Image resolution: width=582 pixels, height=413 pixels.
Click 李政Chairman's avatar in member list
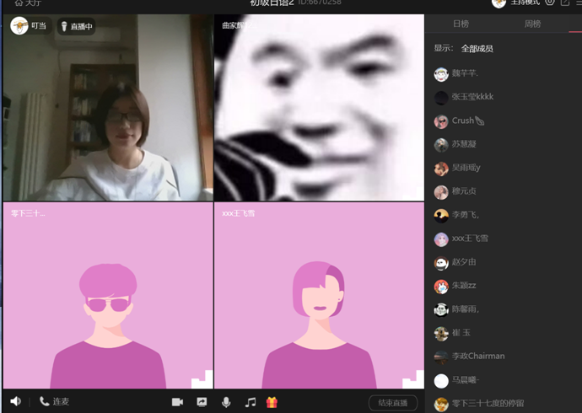(441, 357)
